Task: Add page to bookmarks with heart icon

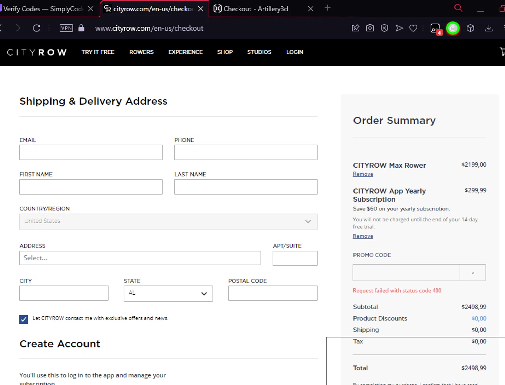Action: click(413, 28)
